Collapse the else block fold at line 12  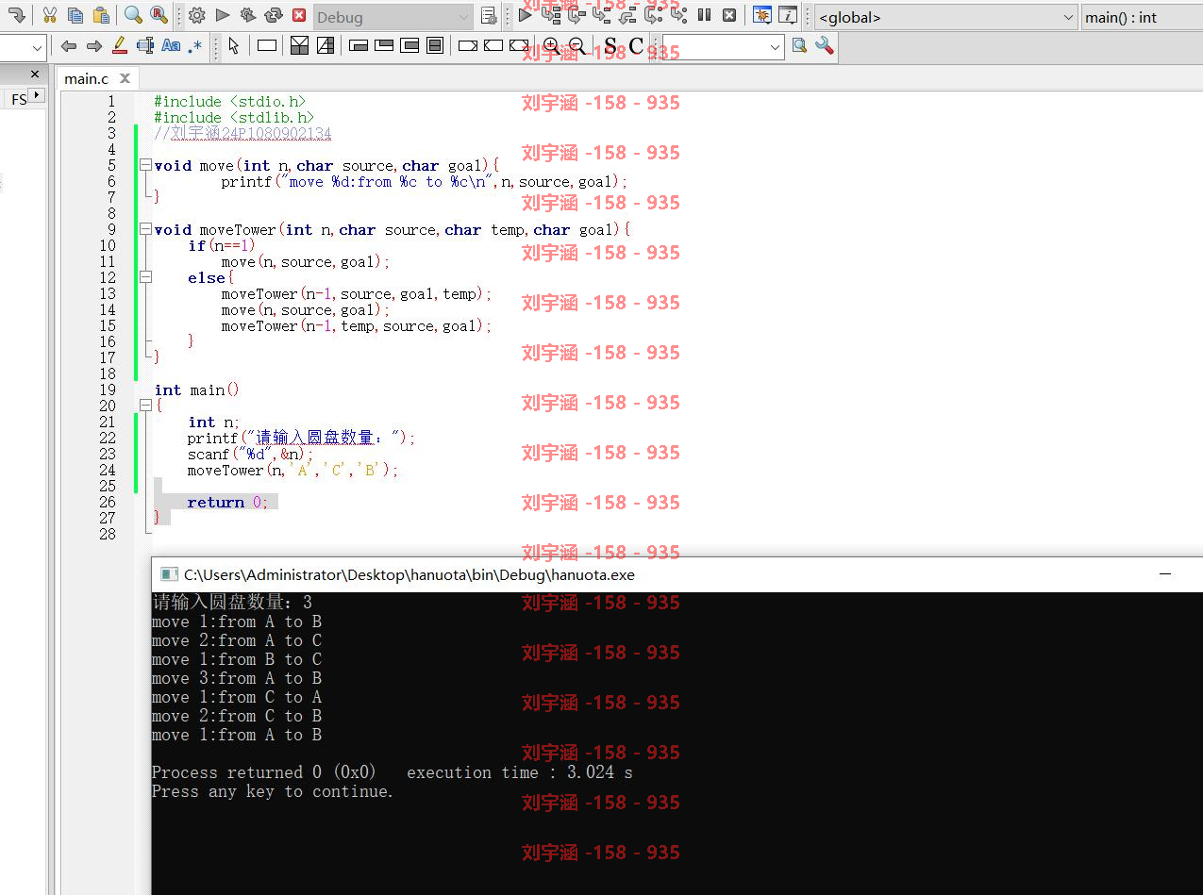[145, 277]
